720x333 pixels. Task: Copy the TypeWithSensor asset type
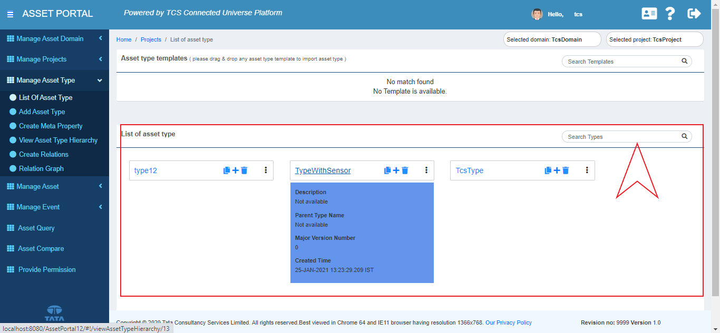pos(387,170)
